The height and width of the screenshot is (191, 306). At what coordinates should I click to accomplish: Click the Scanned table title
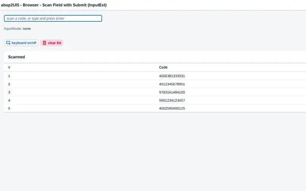tap(16, 57)
